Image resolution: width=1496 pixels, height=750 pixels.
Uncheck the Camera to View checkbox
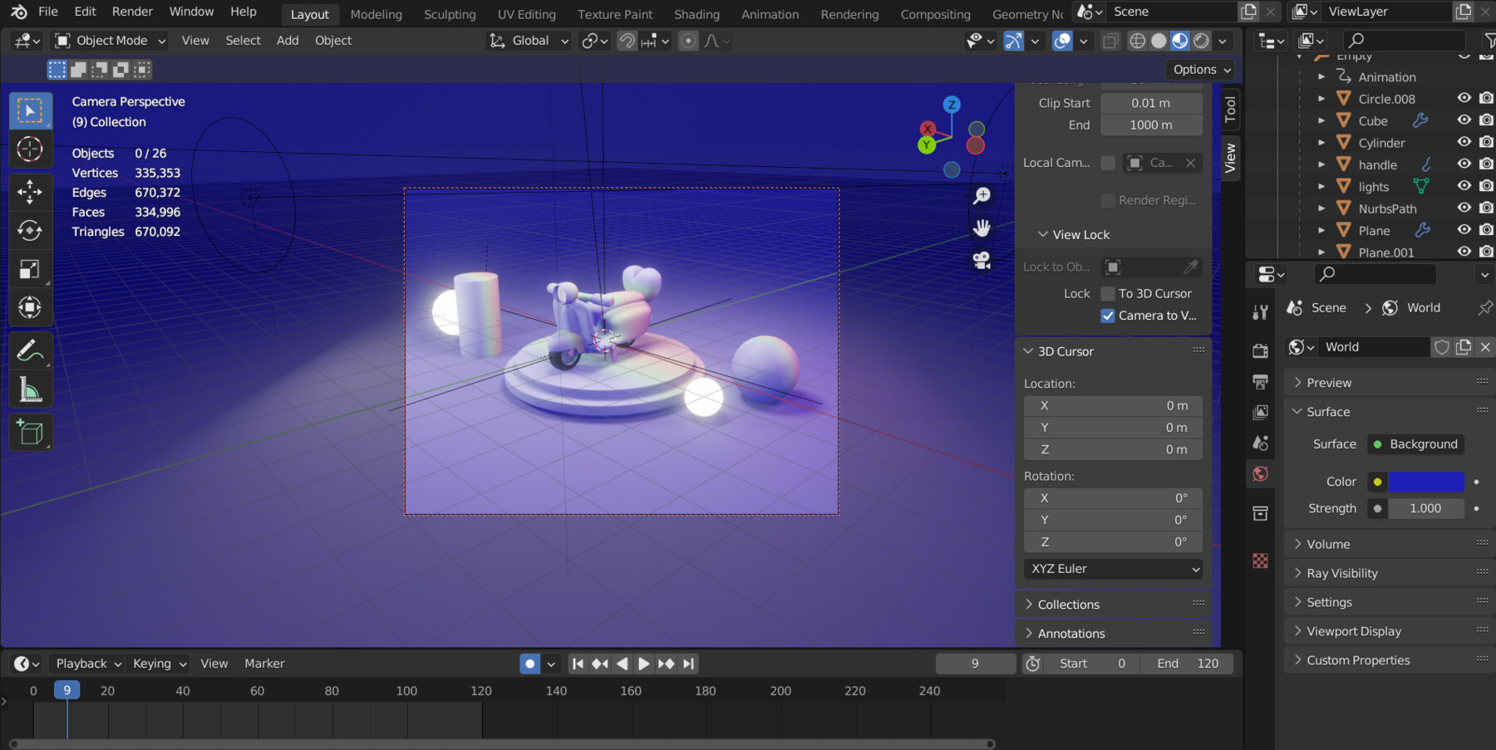(x=1108, y=316)
